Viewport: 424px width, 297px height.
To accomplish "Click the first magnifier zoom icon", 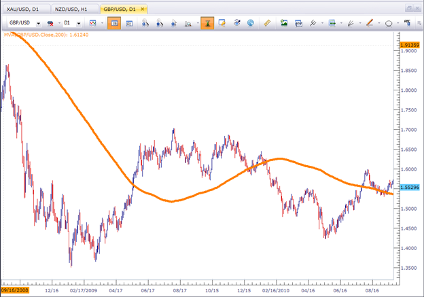I will pyautogui.click(x=145, y=23).
